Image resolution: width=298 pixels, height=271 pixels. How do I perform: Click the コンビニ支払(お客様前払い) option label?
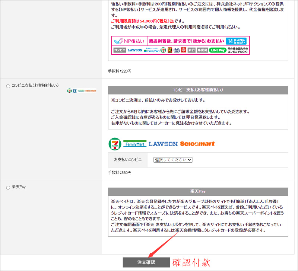[35, 86]
